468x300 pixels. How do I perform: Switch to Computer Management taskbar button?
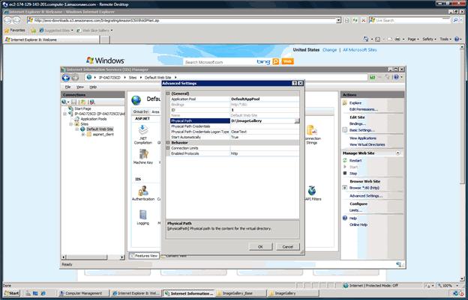(83, 293)
